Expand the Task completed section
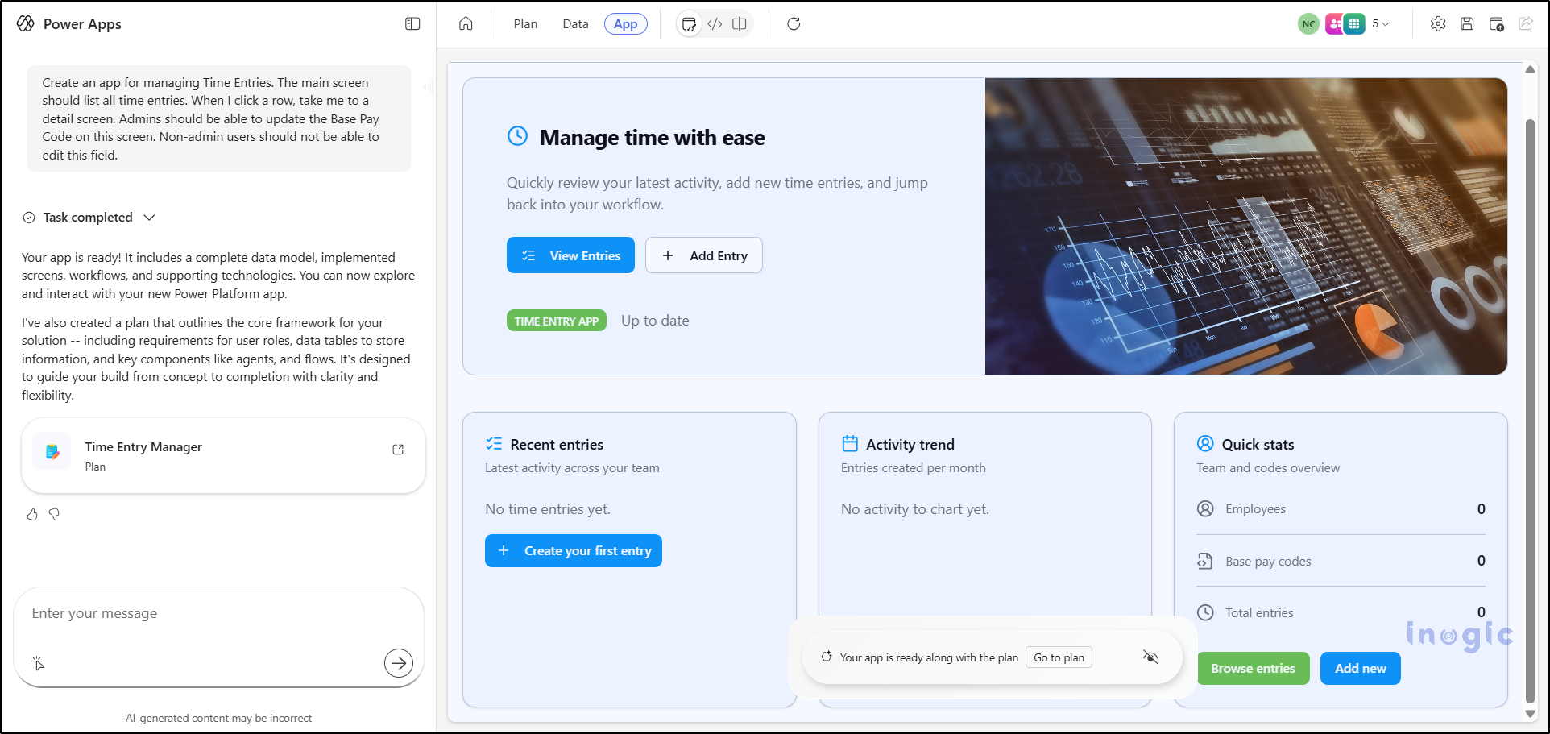This screenshot has height=734, width=1550. pos(149,218)
